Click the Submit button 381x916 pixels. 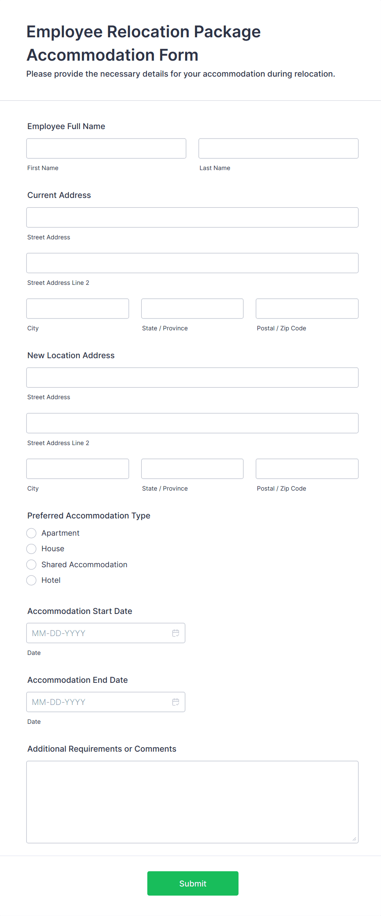point(193,883)
